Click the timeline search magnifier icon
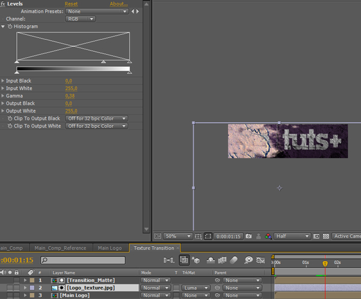The image size is (361, 299). (x=45, y=260)
